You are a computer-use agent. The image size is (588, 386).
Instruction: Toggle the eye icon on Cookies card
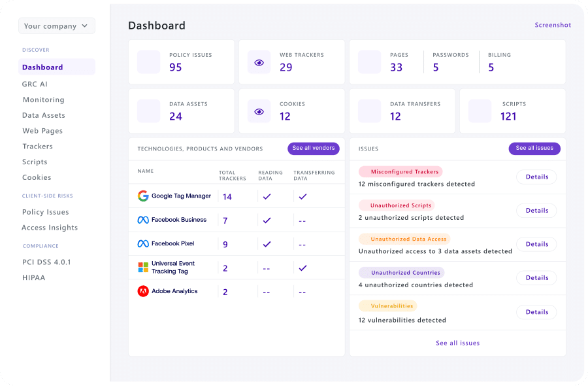pyautogui.click(x=258, y=111)
